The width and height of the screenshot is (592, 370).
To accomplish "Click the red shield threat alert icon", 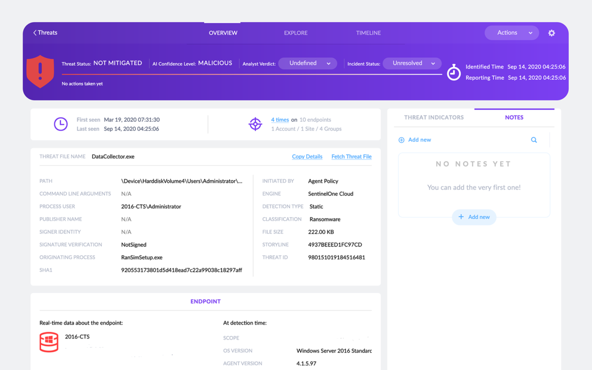I will point(40,72).
